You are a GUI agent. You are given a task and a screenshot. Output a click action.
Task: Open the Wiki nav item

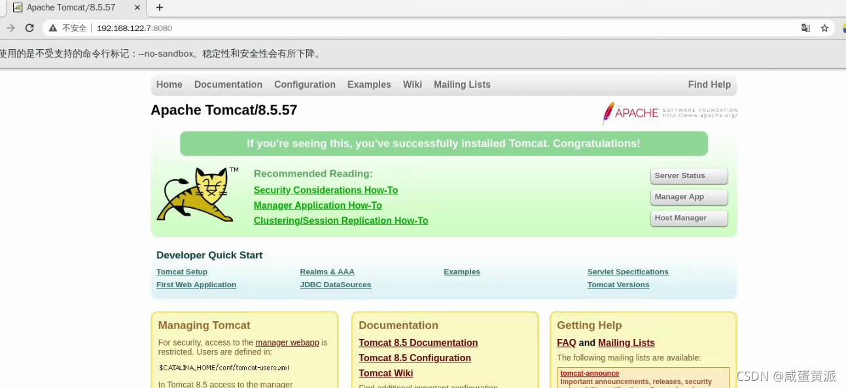coord(412,84)
